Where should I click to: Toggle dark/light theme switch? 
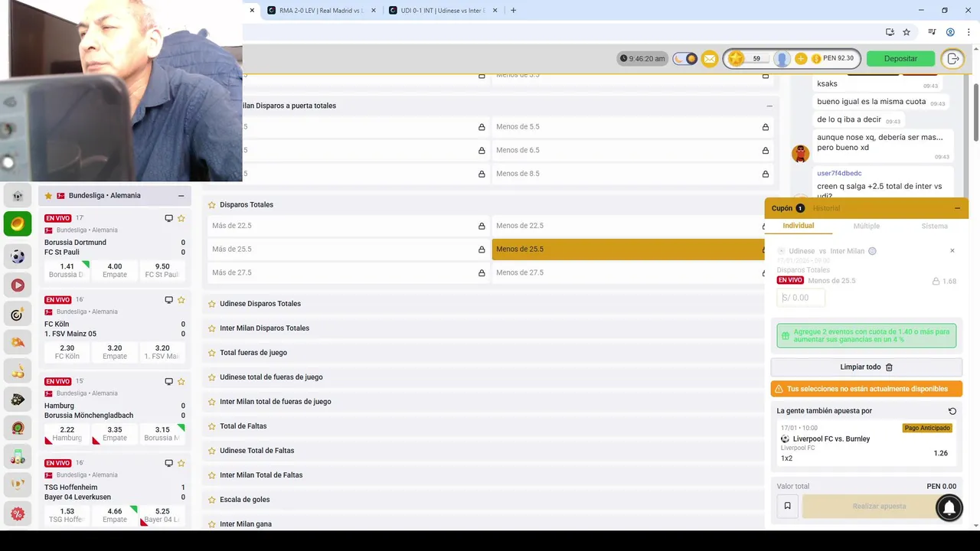point(685,59)
